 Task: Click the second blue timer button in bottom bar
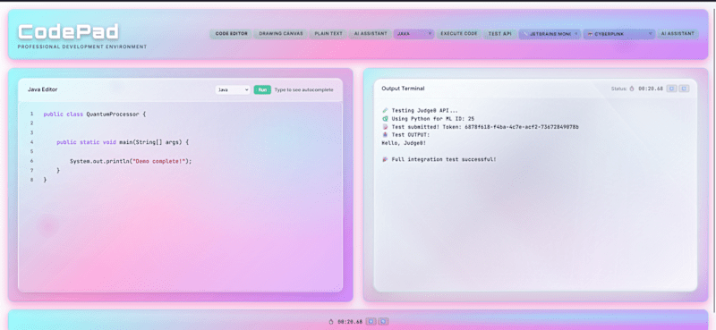click(384, 321)
